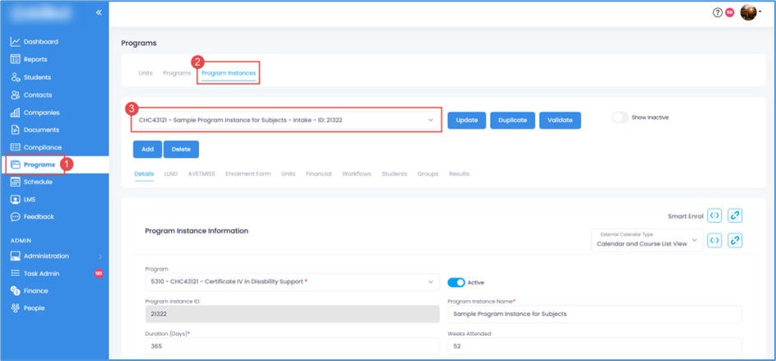Click the Program Instance Name field
The width and height of the screenshot is (776, 361).
coord(594,314)
